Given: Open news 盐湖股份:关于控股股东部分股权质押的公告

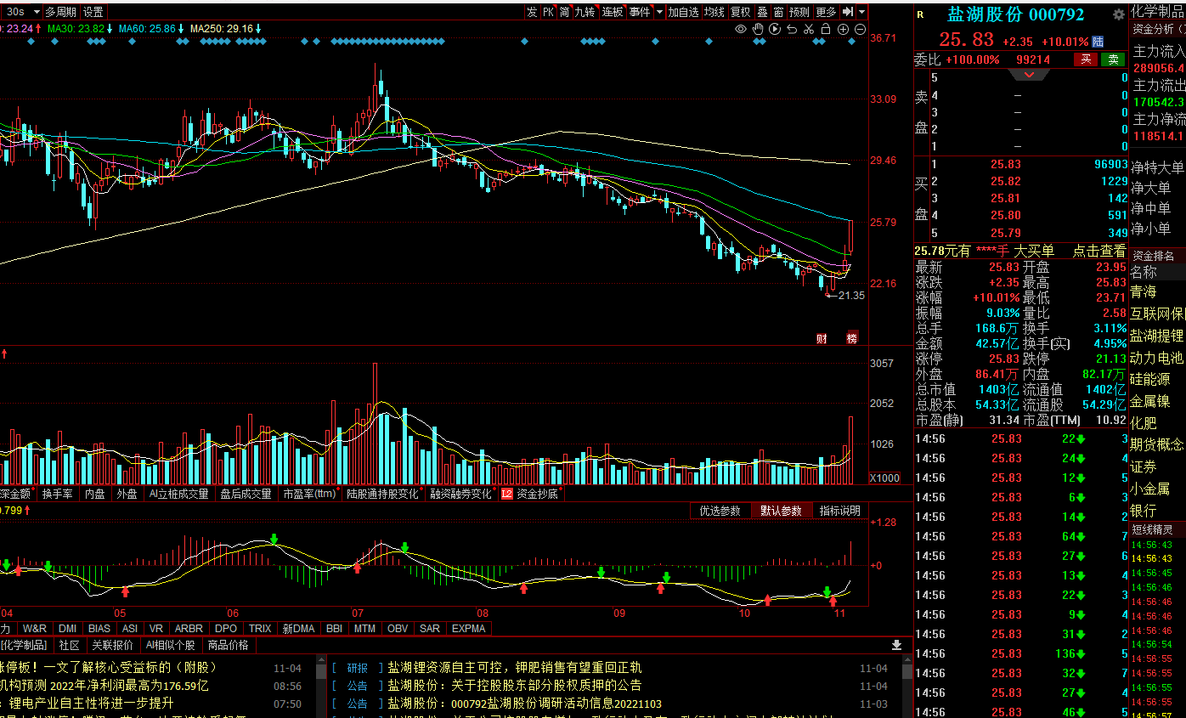Looking at the screenshot, I should [x=515, y=686].
